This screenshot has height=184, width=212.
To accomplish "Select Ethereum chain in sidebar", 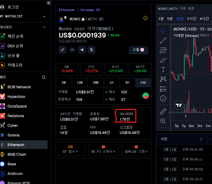I will 24,145.
